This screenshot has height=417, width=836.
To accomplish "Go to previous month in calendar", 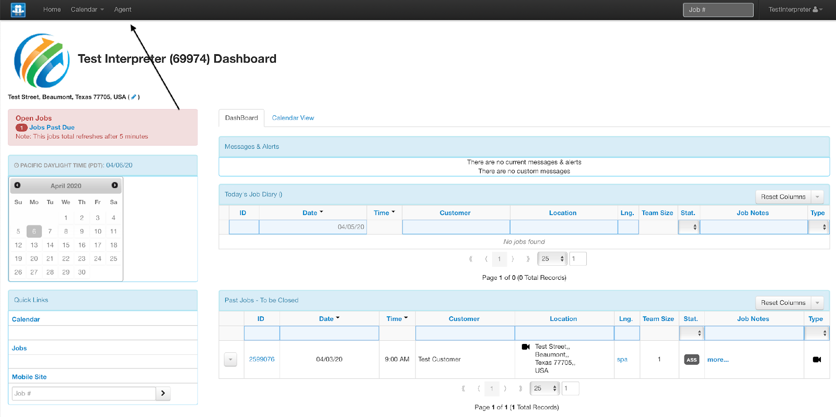I will coord(17,185).
